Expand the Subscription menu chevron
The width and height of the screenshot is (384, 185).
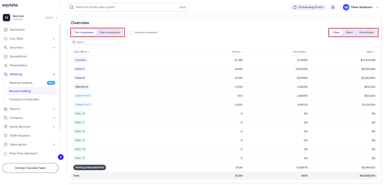click(x=54, y=145)
